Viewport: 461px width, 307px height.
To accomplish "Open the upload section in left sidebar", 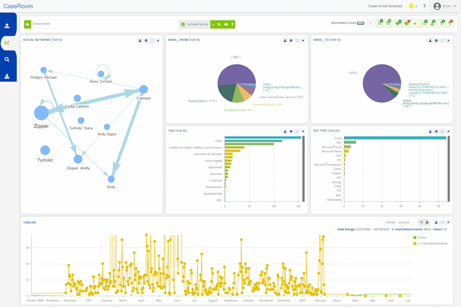I will click(7, 26).
